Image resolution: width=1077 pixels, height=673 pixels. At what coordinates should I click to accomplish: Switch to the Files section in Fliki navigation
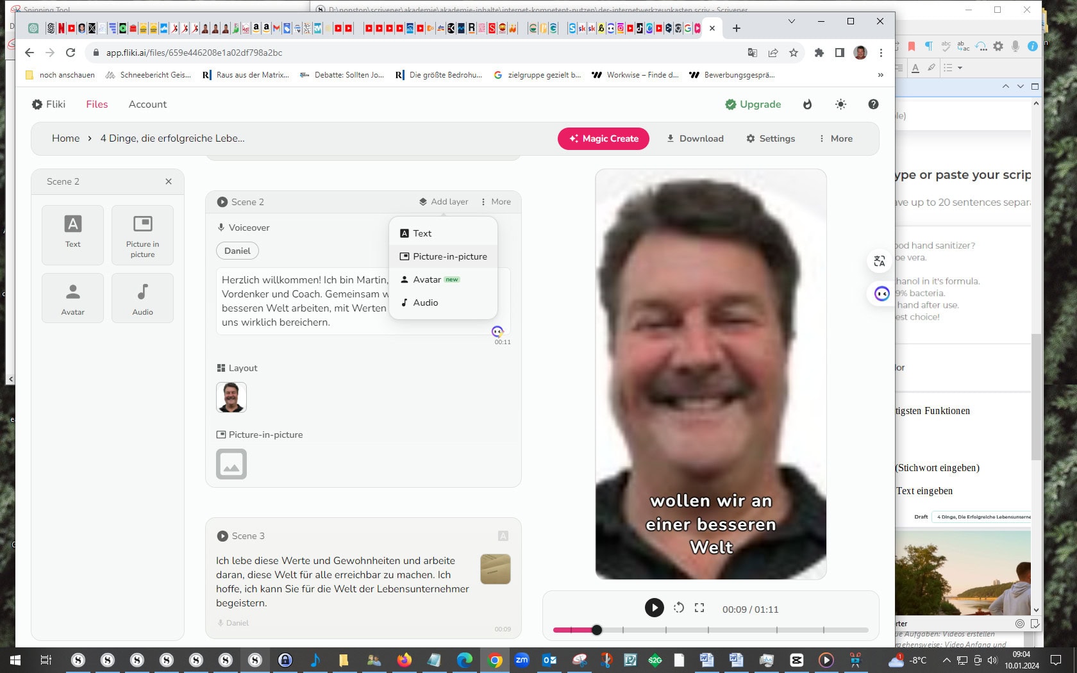[97, 104]
